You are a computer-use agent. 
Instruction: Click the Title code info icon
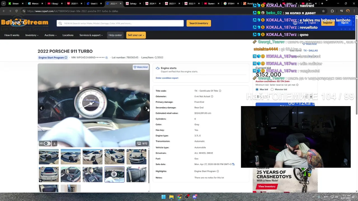220,91
